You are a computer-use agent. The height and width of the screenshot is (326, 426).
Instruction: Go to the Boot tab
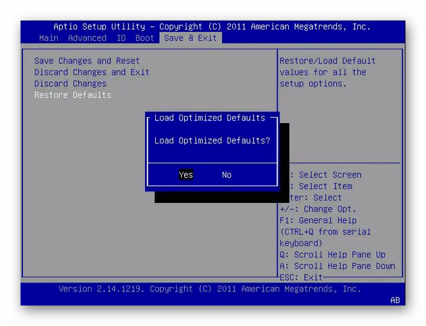click(144, 38)
